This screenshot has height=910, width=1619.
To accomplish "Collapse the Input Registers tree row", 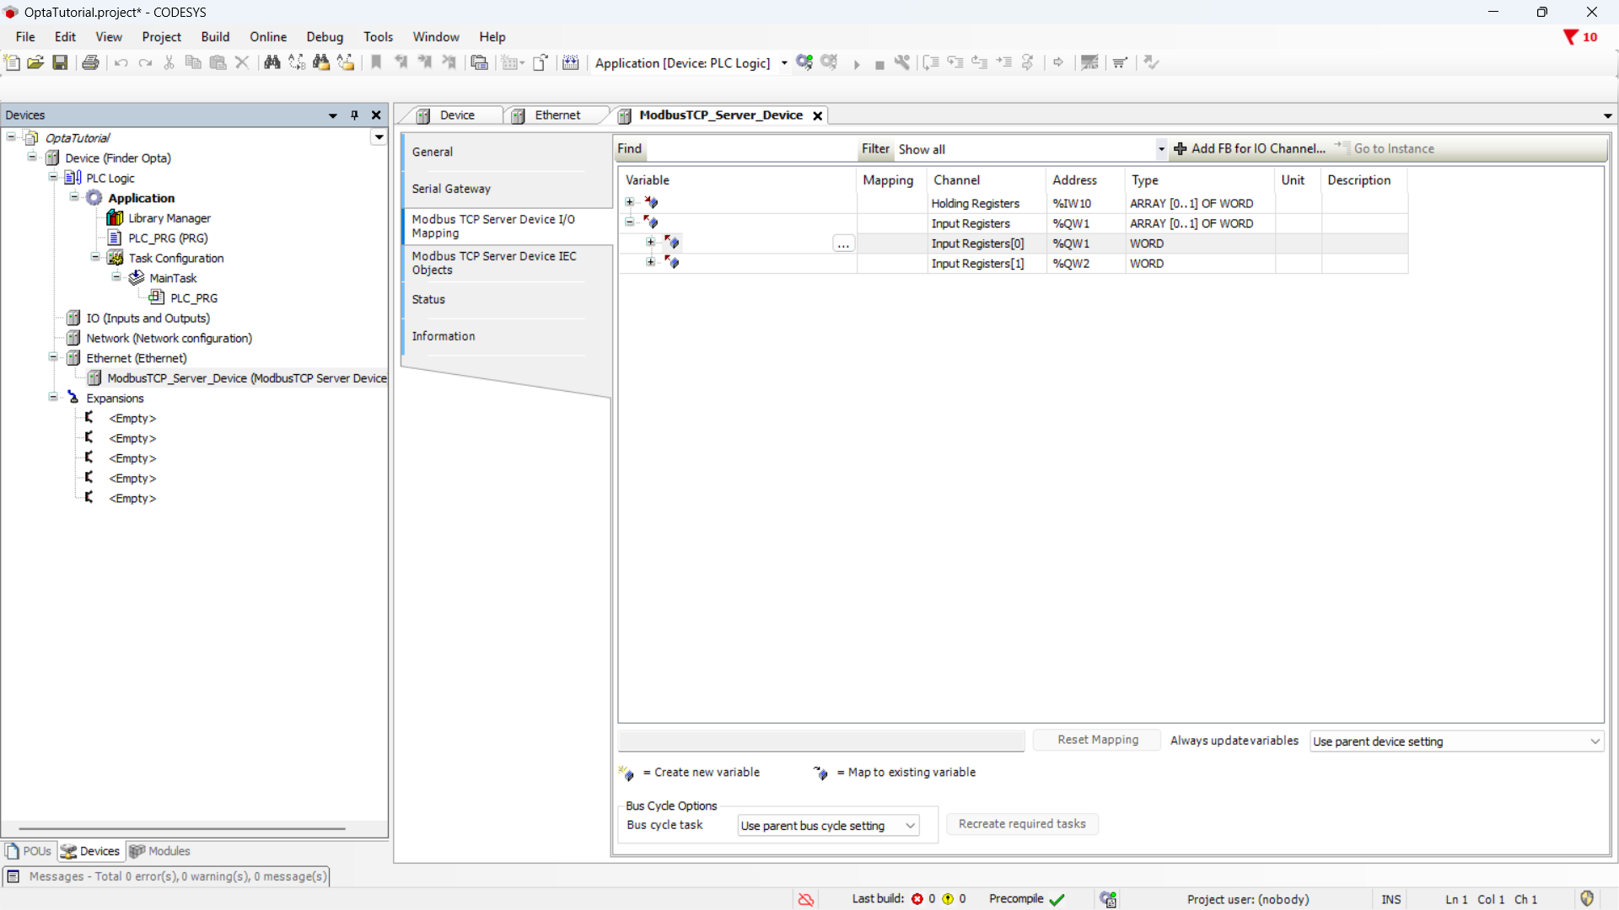I will (x=630, y=222).
